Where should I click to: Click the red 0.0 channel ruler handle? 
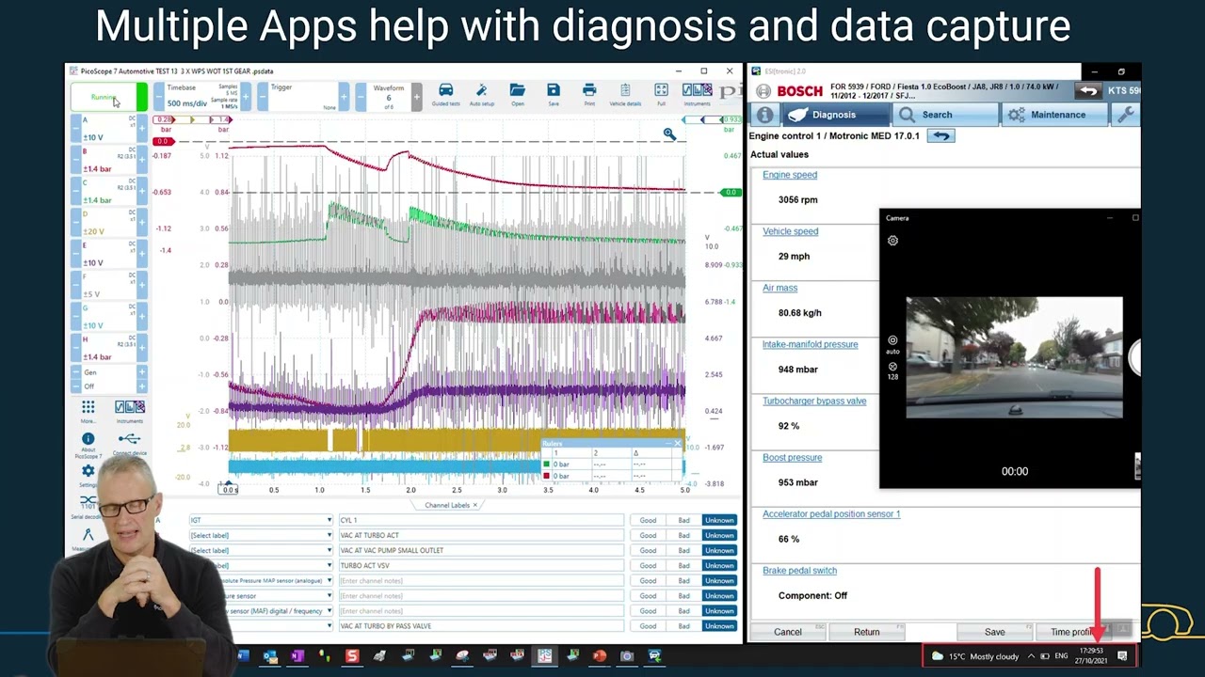point(164,142)
